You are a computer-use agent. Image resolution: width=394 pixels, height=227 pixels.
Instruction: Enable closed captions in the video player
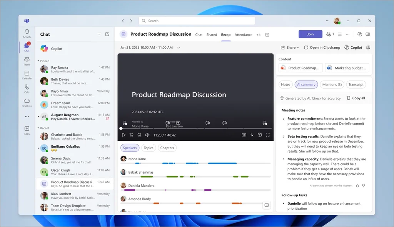(x=244, y=135)
